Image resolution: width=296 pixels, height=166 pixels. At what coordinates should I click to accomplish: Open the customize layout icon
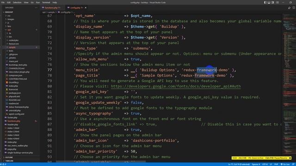click(277, 2)
